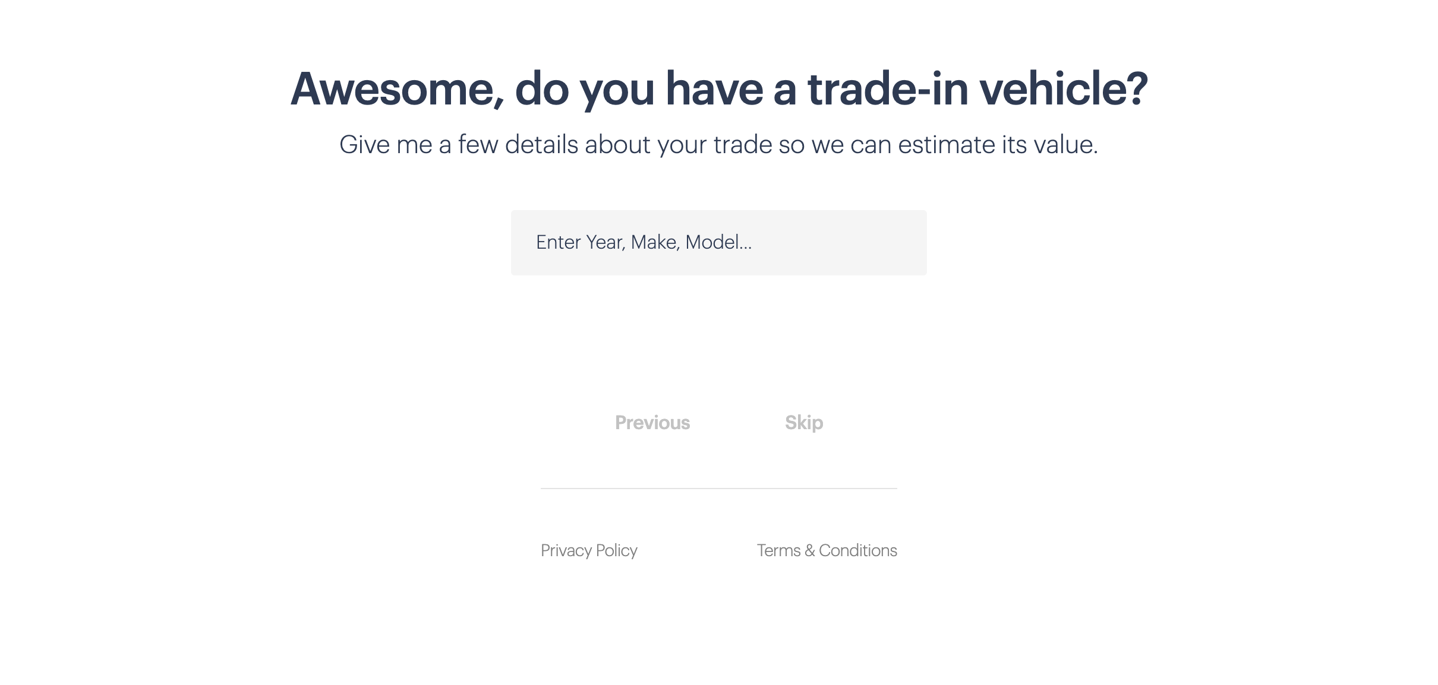This screenshot has width=1438, height=685.
Task: Click the estimate its value subtitle text
Action: pos(718,145)
